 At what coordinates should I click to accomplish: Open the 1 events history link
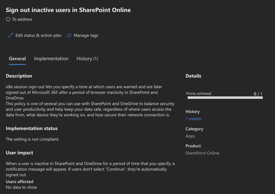pyautogui.click(x=193, y=119)
